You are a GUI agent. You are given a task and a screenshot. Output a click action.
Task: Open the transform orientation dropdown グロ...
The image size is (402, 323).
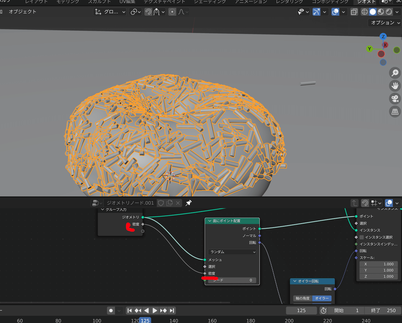coord(110,12)
